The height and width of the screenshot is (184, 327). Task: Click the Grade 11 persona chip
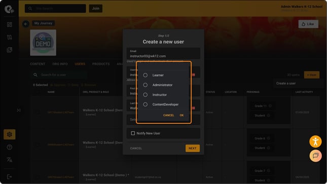click(x=263, y=106)
